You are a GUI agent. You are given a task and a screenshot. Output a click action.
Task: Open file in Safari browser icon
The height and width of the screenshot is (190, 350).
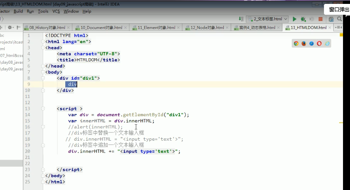pyautogui.click(x=312, y=44)
